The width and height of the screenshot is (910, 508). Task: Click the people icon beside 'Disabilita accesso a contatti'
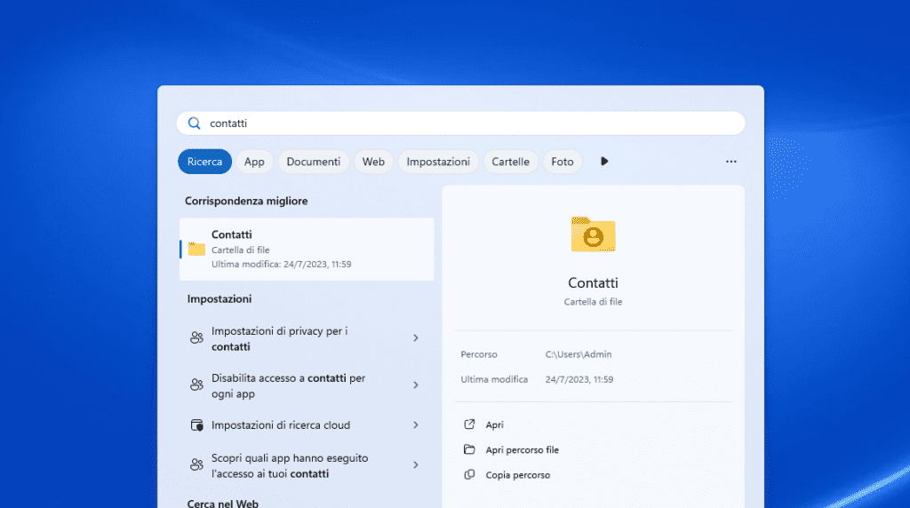[x=196, y=385]
